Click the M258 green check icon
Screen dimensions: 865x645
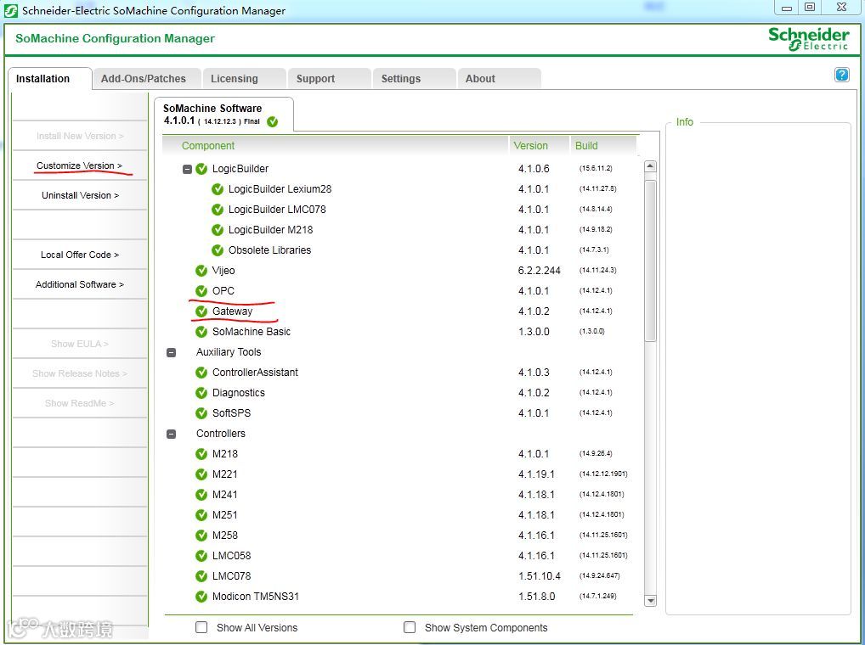coord(201,536)
